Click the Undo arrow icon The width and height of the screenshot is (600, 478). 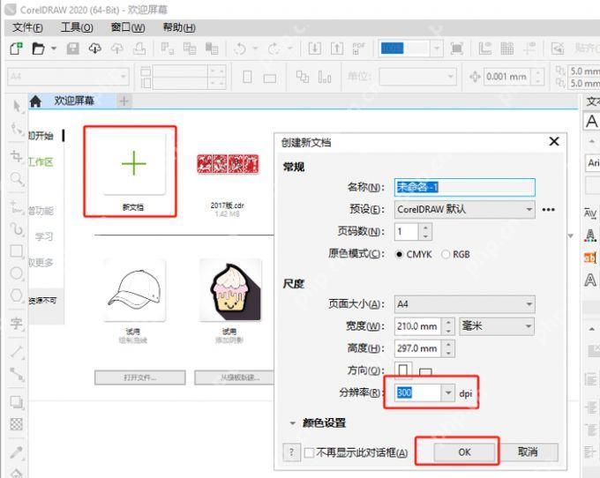coord(240,49)
